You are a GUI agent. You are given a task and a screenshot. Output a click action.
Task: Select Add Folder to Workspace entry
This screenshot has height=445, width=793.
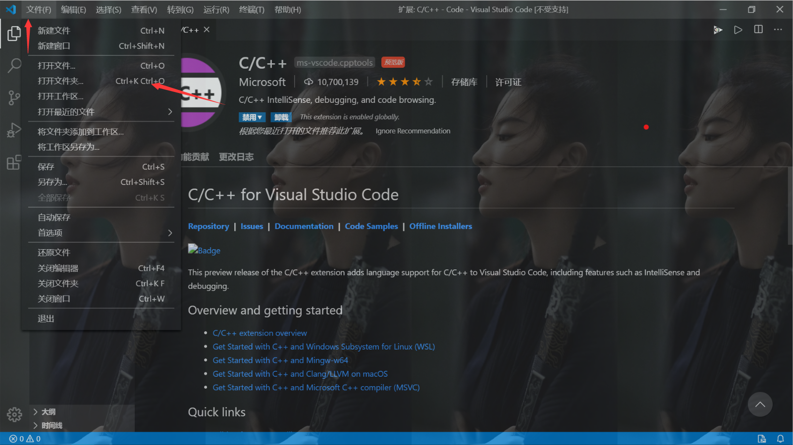coord(102,132)
